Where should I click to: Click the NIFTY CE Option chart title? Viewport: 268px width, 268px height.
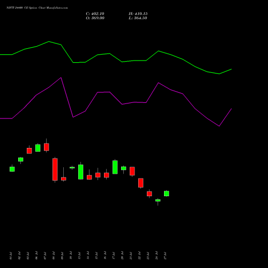tap(37, 8)
